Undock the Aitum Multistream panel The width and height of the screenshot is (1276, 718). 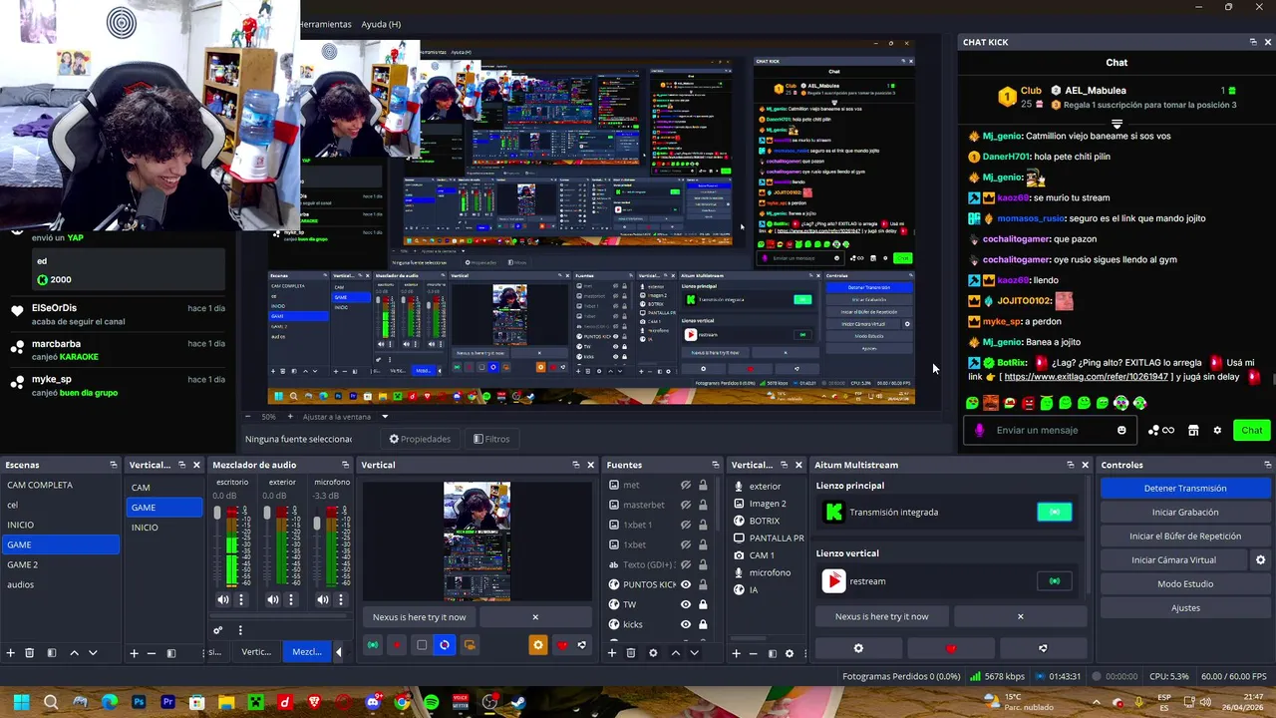[1070, 465]
